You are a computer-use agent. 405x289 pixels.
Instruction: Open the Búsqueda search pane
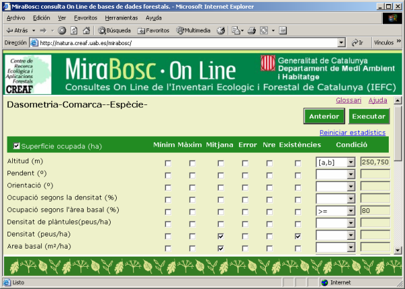pyautogui.click(x=114, y=31)
